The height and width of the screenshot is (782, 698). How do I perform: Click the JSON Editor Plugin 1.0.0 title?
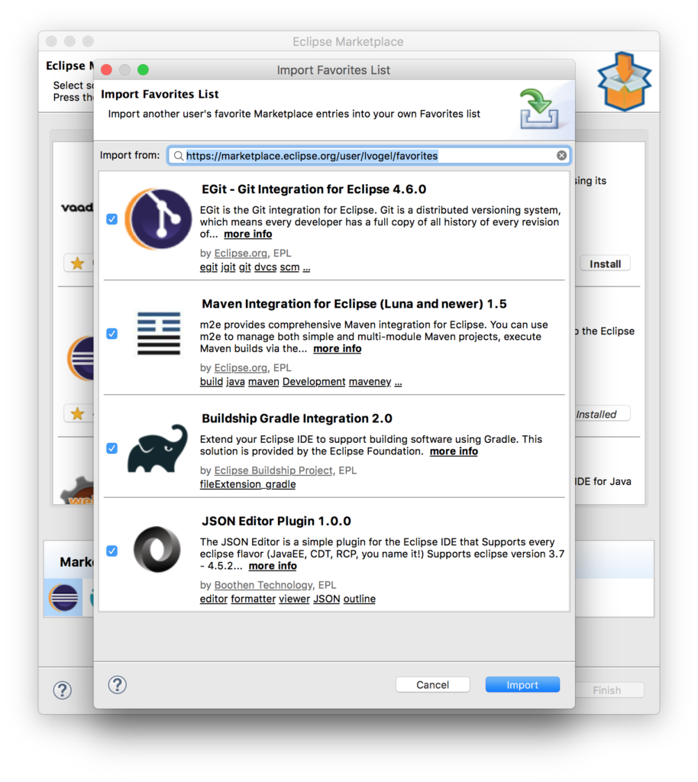tap(276, 521)
